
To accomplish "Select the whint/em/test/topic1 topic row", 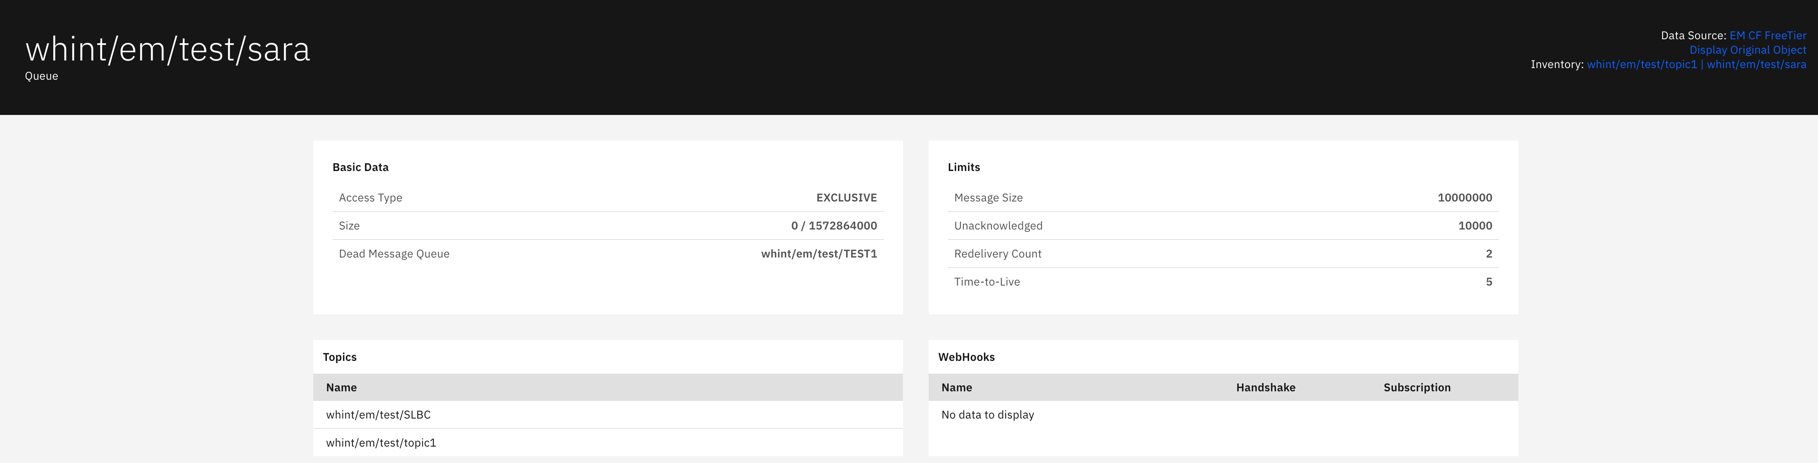I will click(x=381, y=443).
